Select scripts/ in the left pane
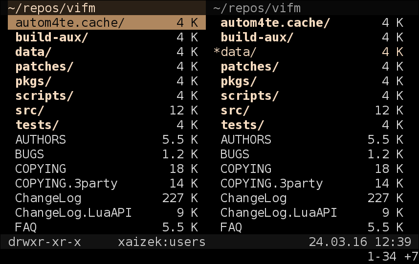419x264 pixels. tap(107, 95)
